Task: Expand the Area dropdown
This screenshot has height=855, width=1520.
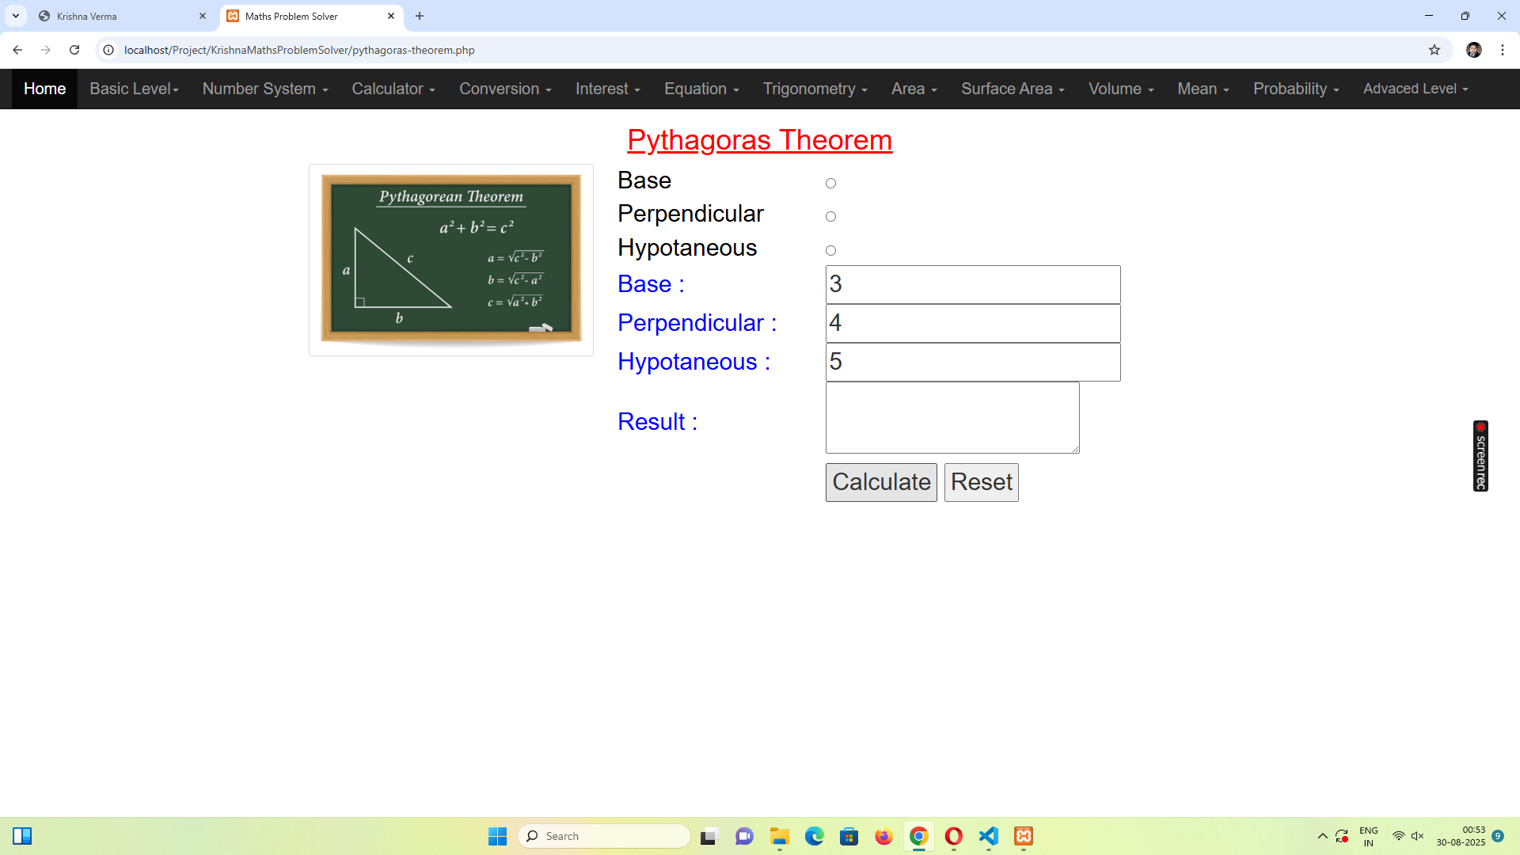Action: [x=914, y=89]
